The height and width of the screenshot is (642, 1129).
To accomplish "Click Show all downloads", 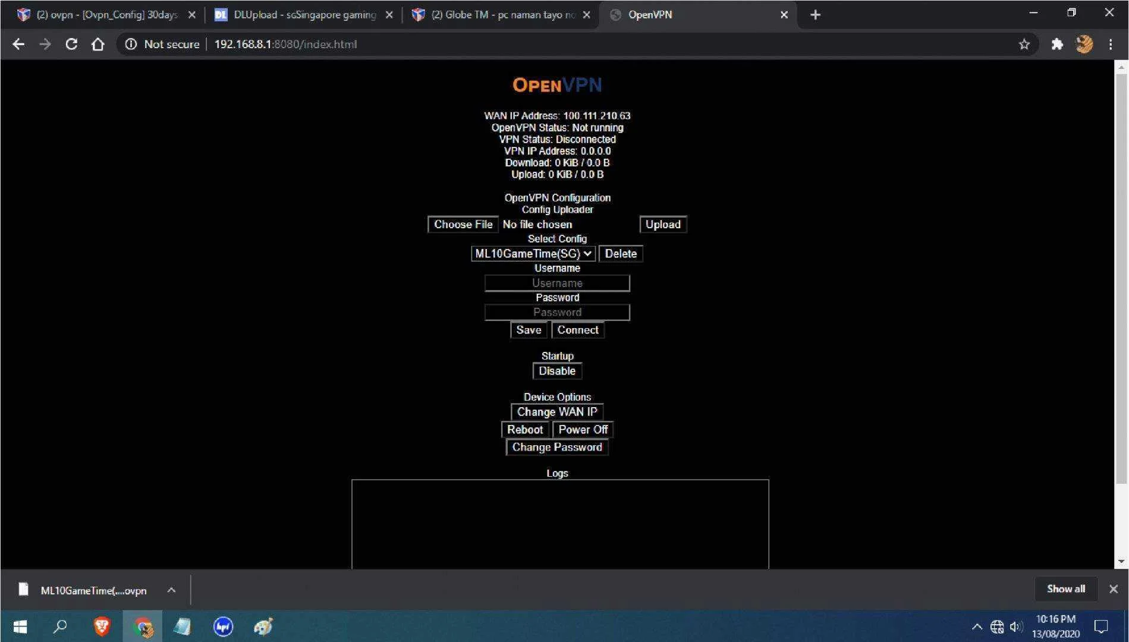I will [x=1066, y=589].
